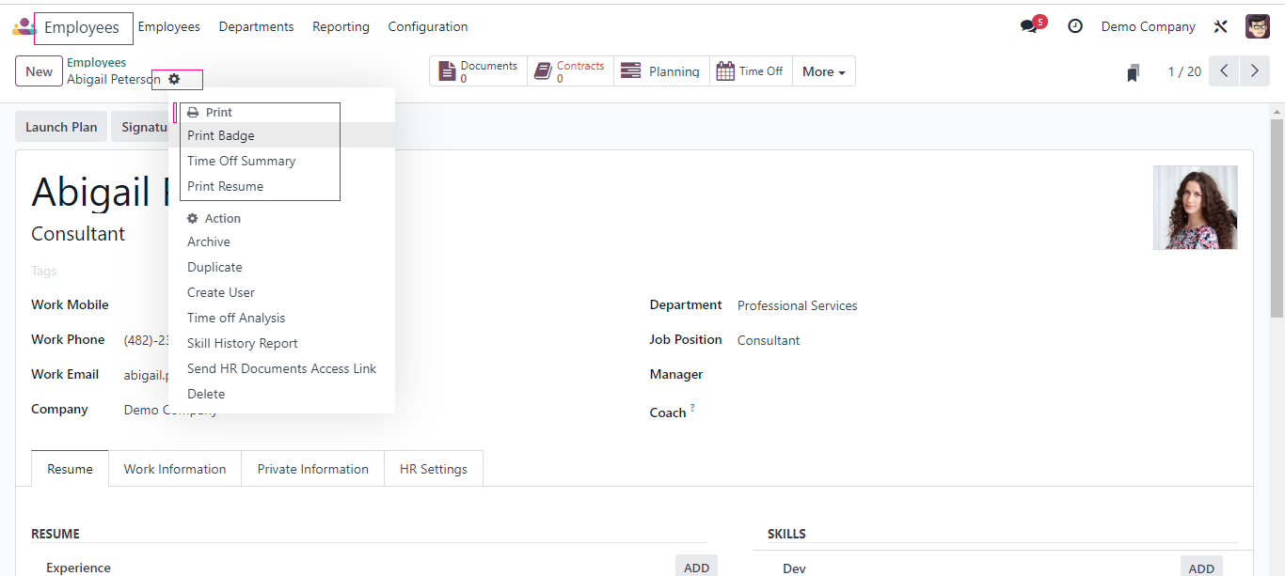Open the debug tools wrench icon
The height and width of the screenshot is (576, 1285).
[1221, 26]
